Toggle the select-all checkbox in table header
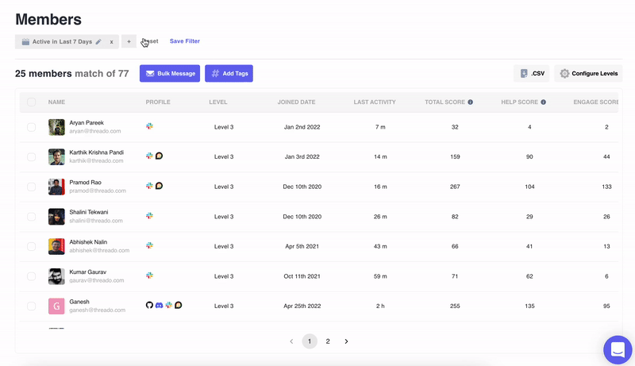Image resolution: width=635 pixels, height=366 pixels. point(31,102)
